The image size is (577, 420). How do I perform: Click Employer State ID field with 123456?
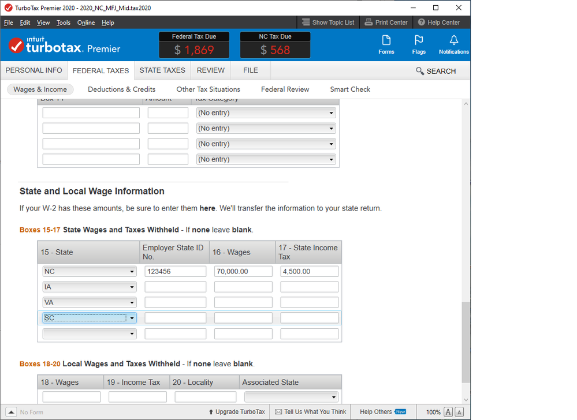click(x=175, y=272)
